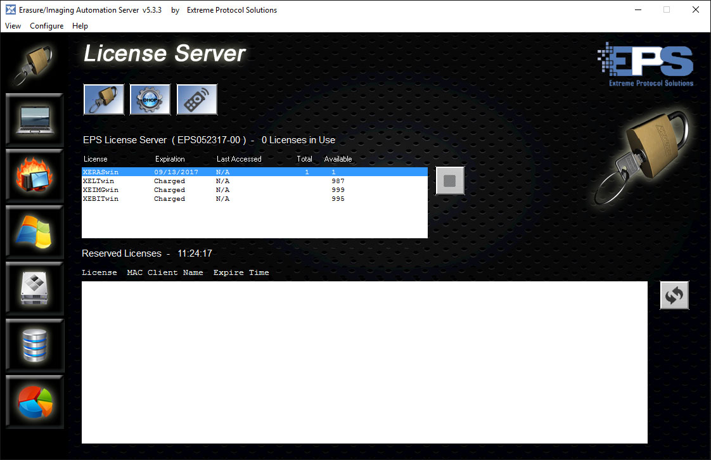Open the database cylinder icon in sidebar
711x460 pixels.
35,345
